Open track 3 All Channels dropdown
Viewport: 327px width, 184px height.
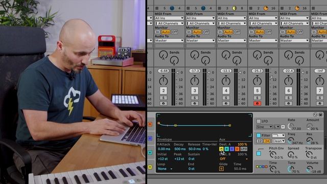point(200,24)
